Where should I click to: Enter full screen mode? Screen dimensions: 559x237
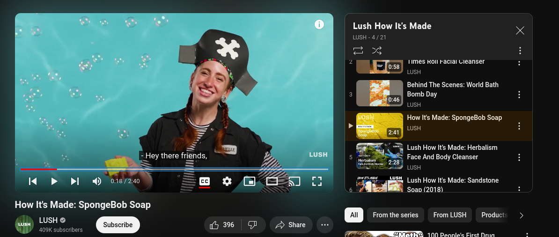[317, 181]
